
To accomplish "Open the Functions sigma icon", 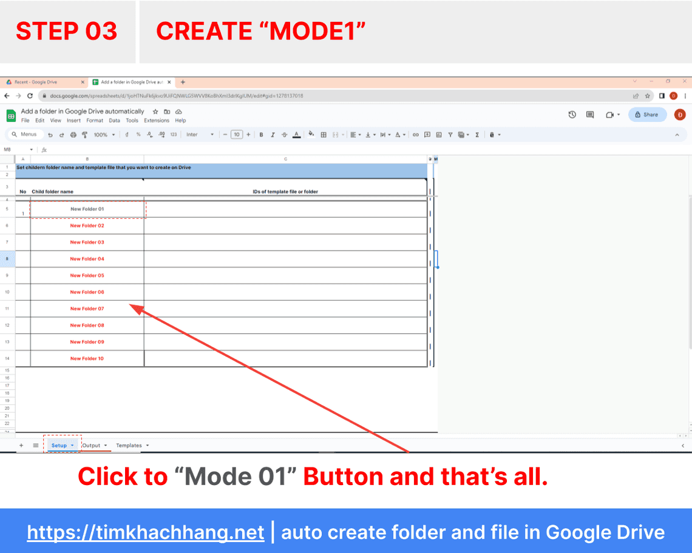I will [x=477, y=134].
